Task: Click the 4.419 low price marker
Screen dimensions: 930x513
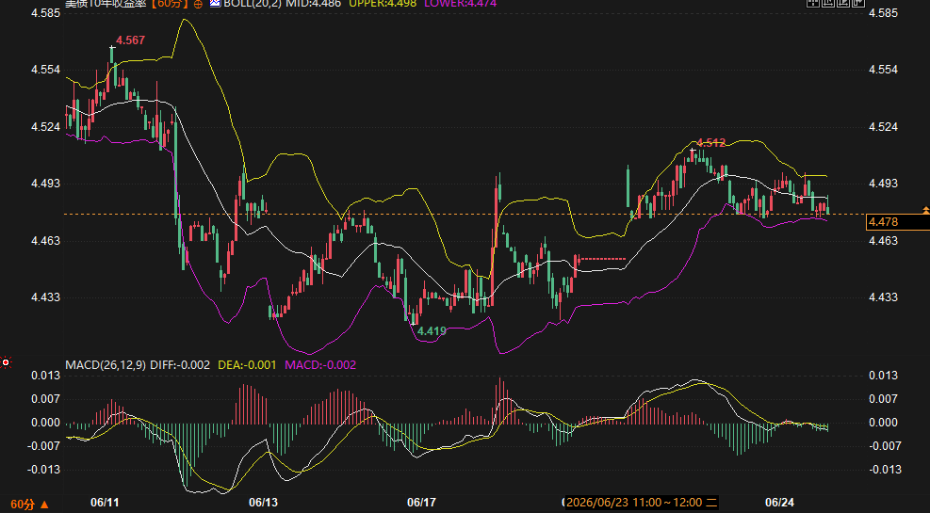Action: click(432, 331)
